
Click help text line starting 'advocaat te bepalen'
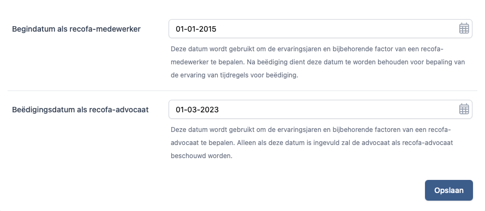(x=312, y=143)
